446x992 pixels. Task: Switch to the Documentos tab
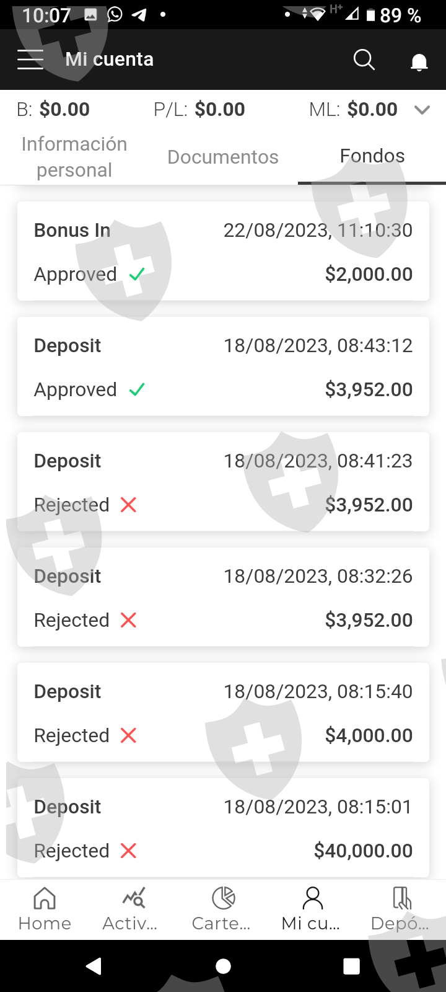point(223,157)
